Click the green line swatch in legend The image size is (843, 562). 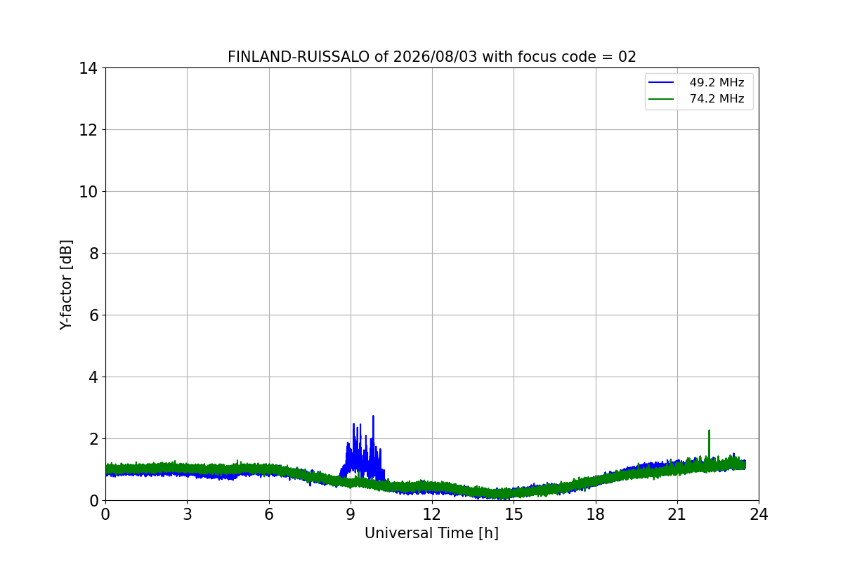(661, 99)
